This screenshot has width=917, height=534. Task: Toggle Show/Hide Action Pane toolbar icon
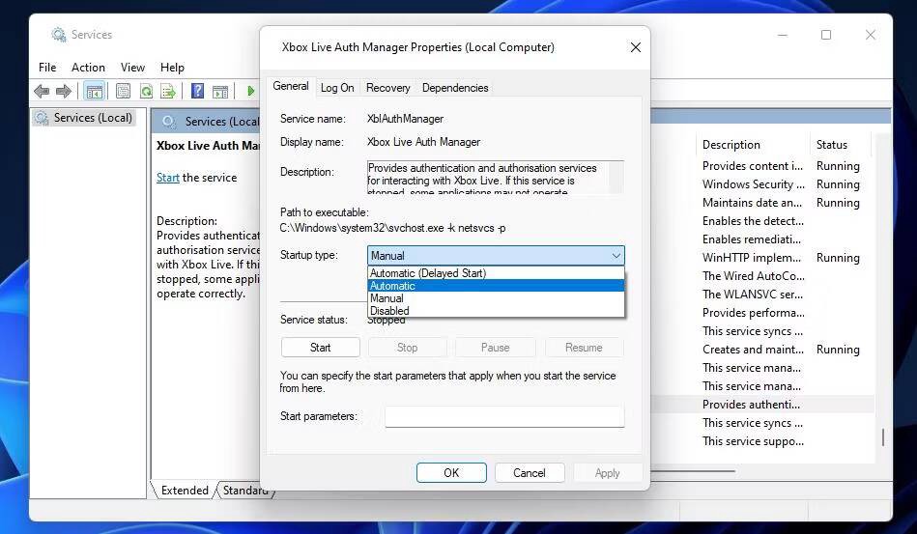(x=220, y=91)
